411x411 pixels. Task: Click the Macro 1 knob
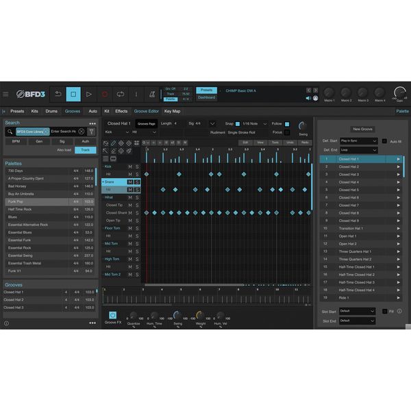[x=329, y=92]
